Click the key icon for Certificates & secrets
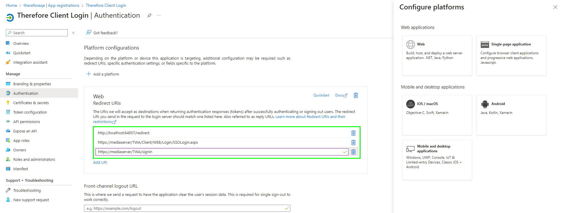The width and height of the screenshot is (566, 213). click(8, 103)
